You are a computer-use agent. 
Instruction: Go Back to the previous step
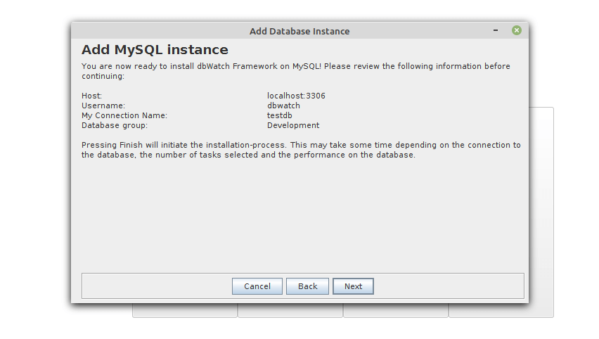[307, 286]
